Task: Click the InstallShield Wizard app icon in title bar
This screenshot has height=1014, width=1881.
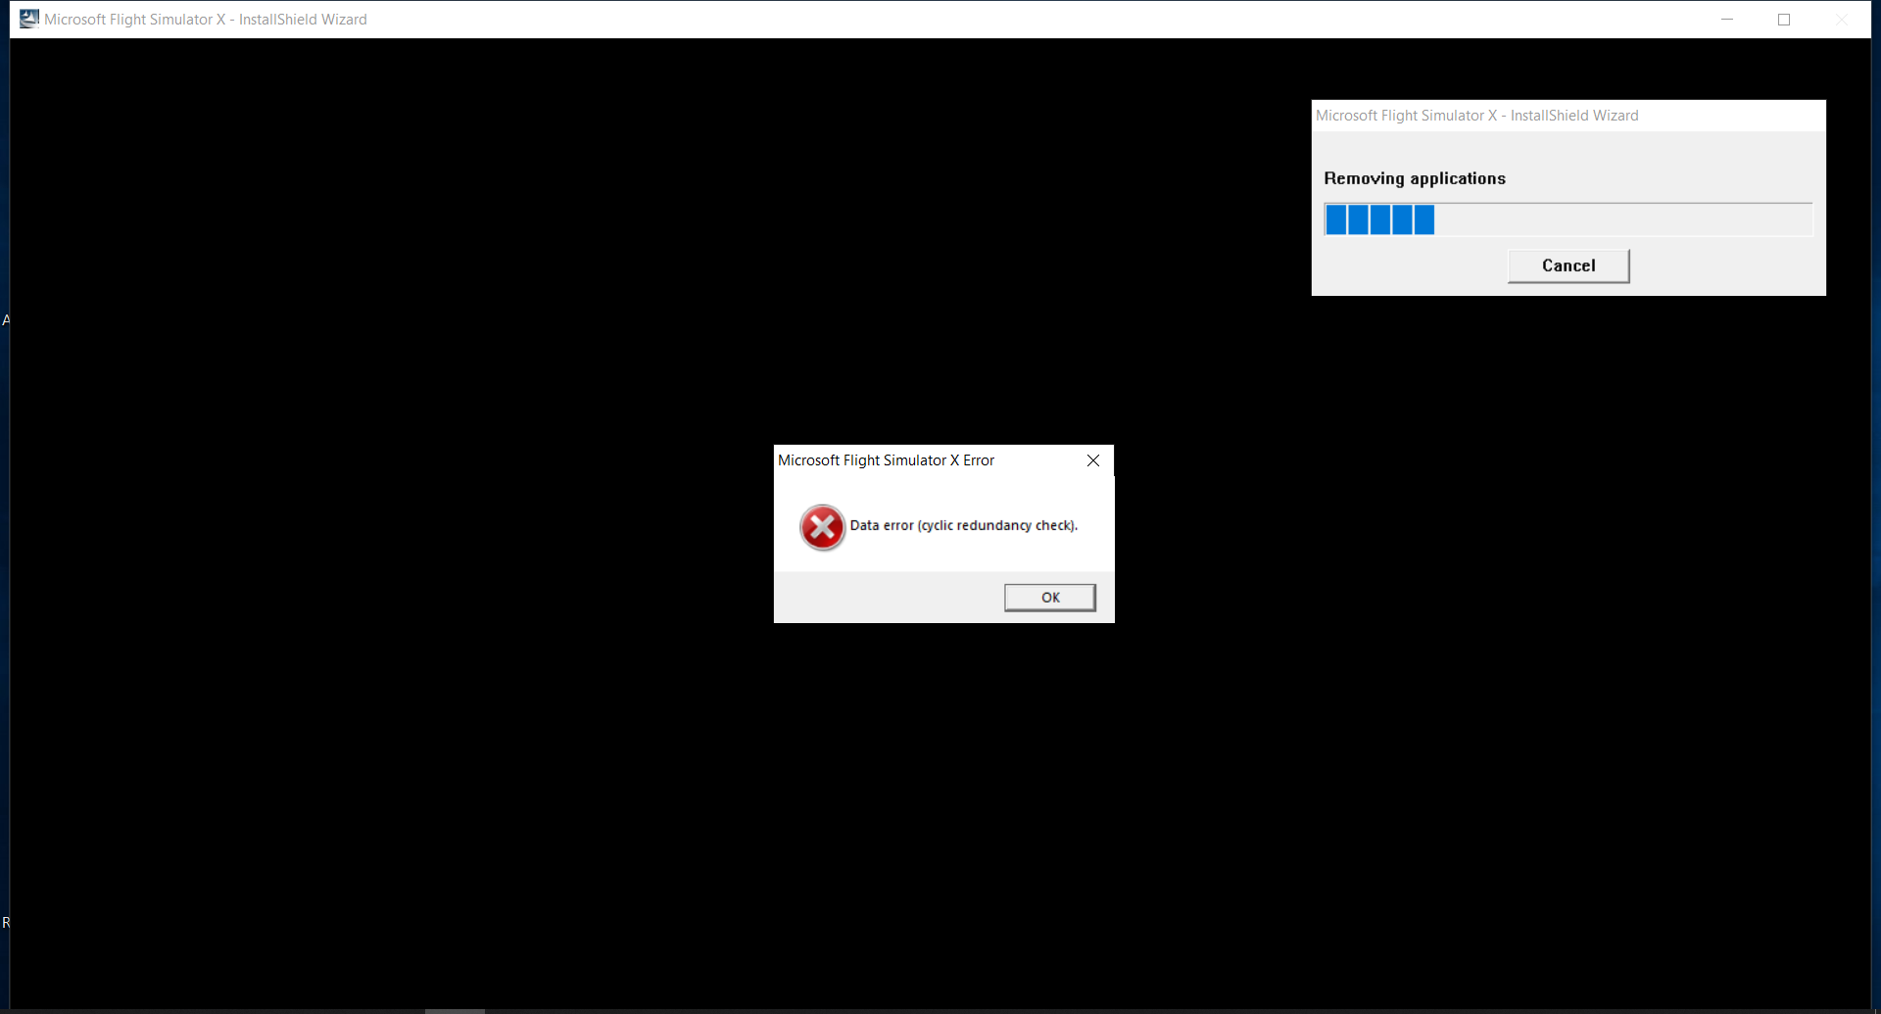Action: [29, 19]
